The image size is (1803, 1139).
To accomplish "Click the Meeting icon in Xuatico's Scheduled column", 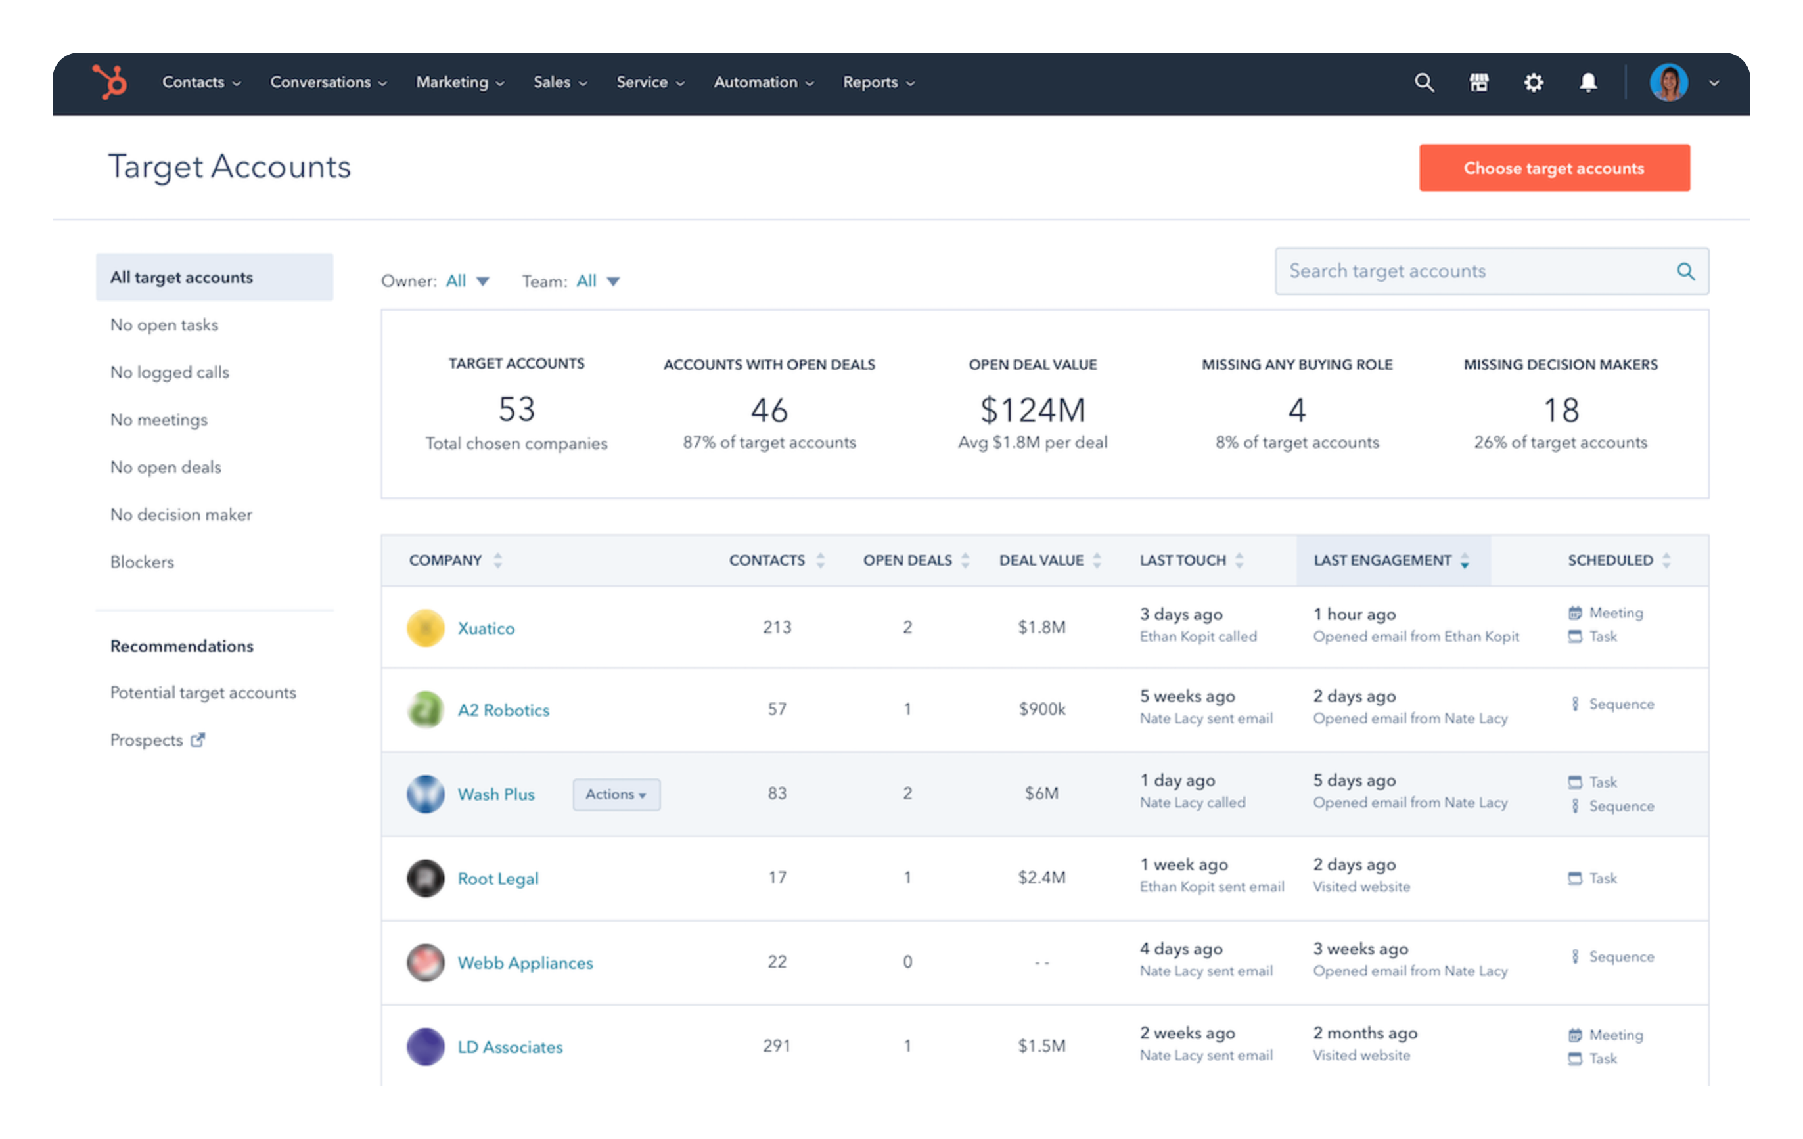I will (x=1576, y=613).
